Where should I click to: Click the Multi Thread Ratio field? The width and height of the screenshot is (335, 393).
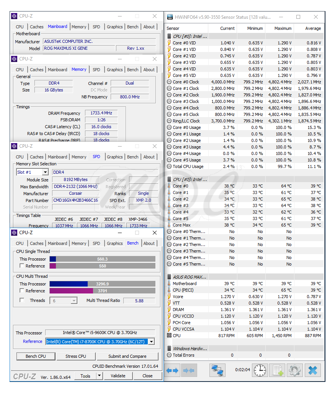139,300
